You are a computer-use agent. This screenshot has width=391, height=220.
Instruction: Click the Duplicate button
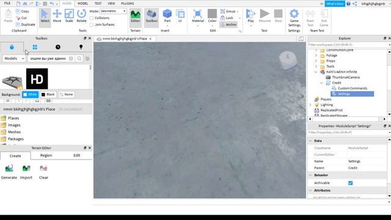(x=25, y=24)
